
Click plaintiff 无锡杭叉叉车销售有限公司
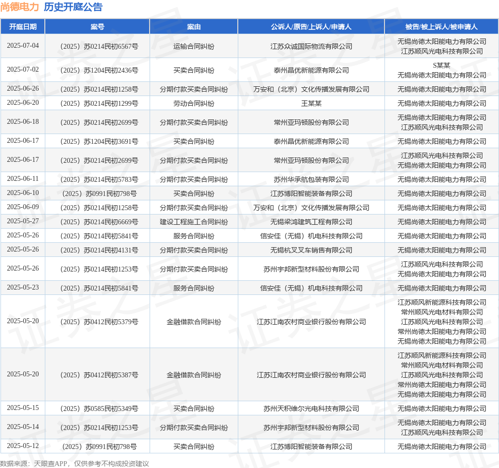click(311, 250)
